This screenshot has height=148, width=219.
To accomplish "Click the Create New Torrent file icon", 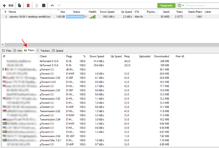I will (x=20, y=5).
